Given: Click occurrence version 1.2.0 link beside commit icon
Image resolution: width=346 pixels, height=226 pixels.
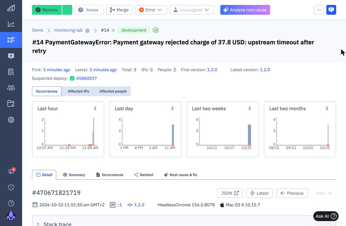Looking at the screenshot, I should (139, 205).
